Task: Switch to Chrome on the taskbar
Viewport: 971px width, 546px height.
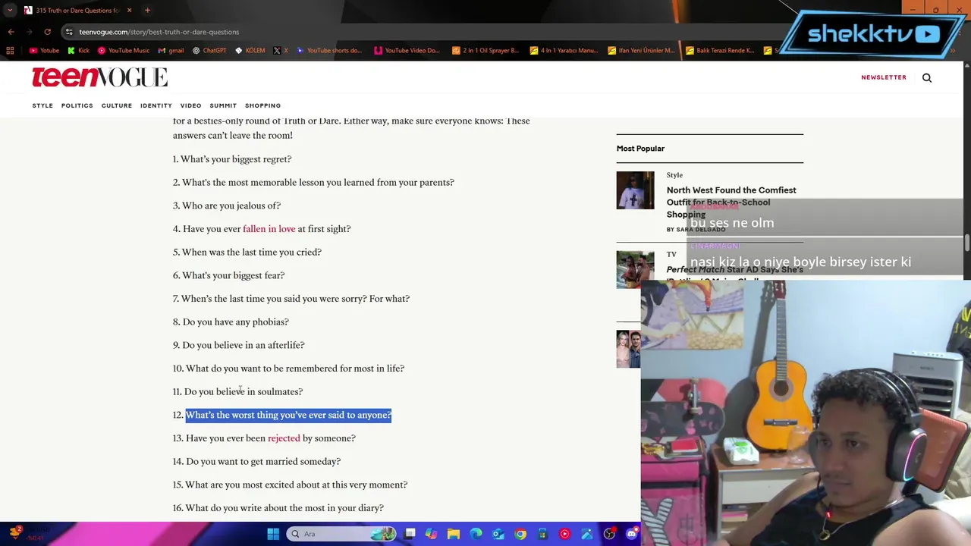Action: click(520, 534)
